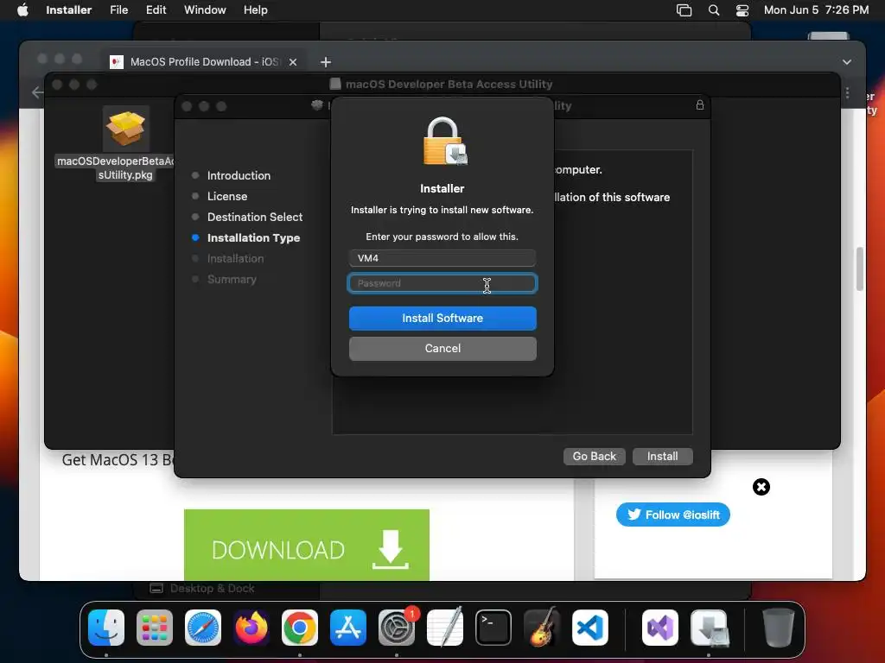Open the Installer menu in menu bar
The width and height of the screenshot is (885, 663).
tap(68, 10)
